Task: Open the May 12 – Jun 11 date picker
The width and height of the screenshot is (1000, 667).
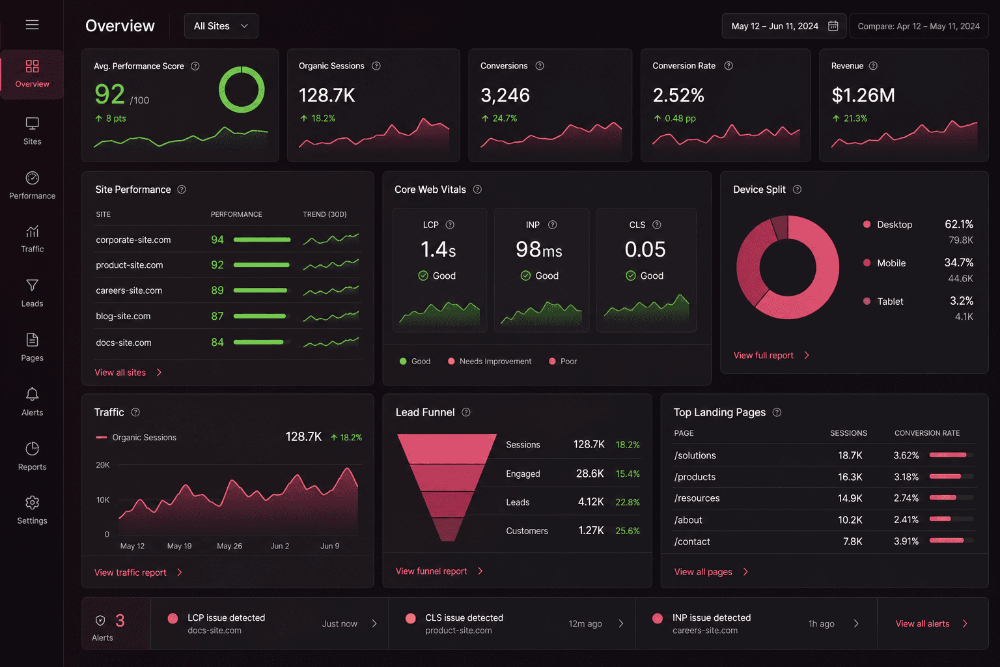Action: point(784,26)
